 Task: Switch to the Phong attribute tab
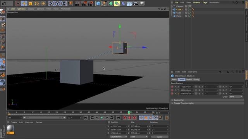coord(196,80)
